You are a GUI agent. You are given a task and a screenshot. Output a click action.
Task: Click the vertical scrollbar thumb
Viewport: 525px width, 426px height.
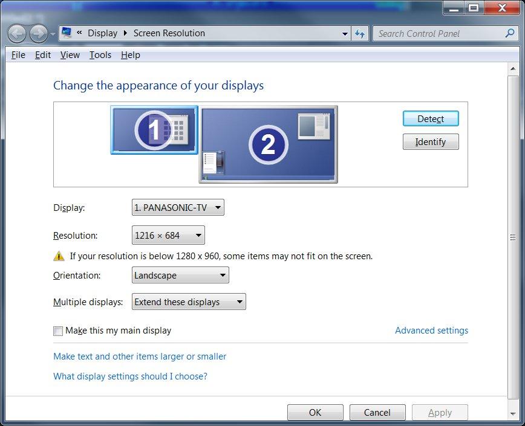pos(513,237)
